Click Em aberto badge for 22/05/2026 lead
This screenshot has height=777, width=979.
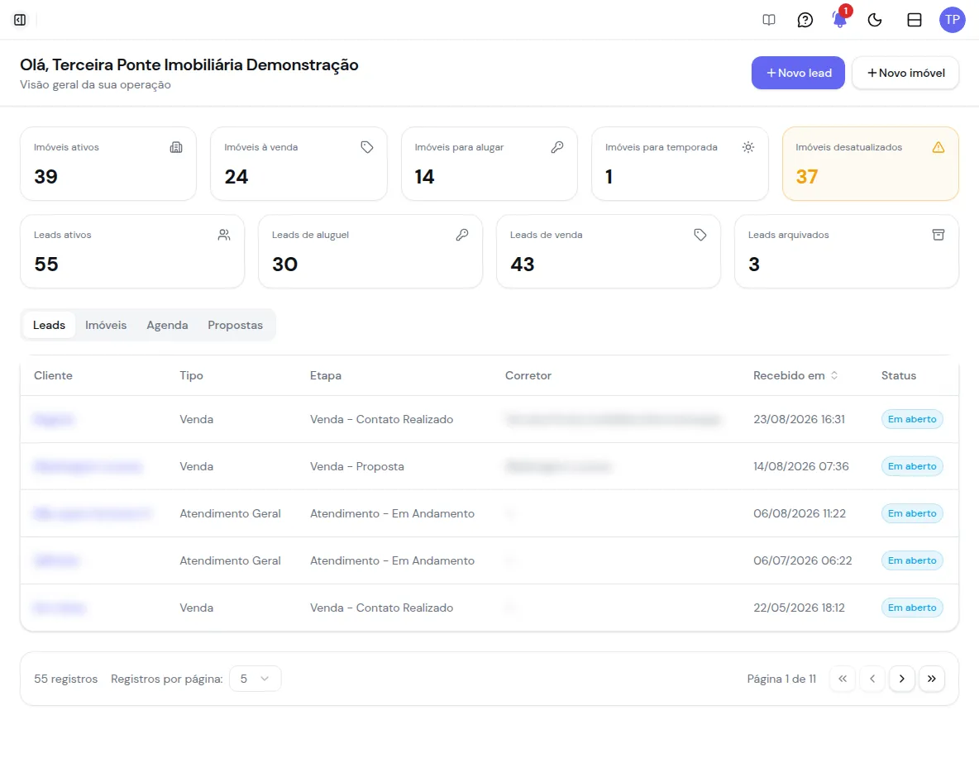tap(911, 608)
